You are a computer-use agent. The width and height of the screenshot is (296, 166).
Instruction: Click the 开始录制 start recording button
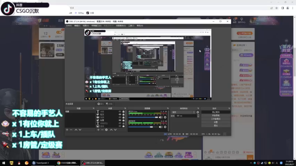[x=216, y=115]
